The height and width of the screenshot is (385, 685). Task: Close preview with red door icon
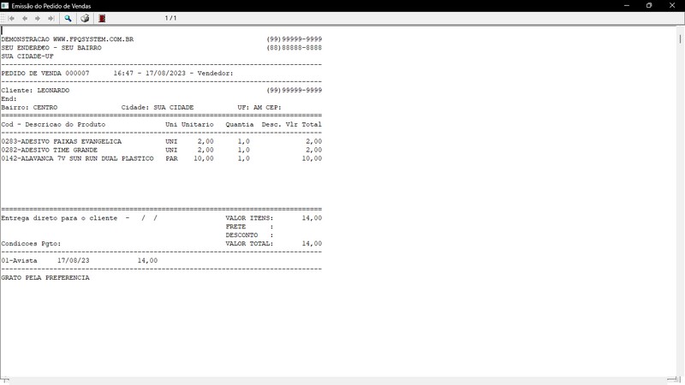(102, 18)
